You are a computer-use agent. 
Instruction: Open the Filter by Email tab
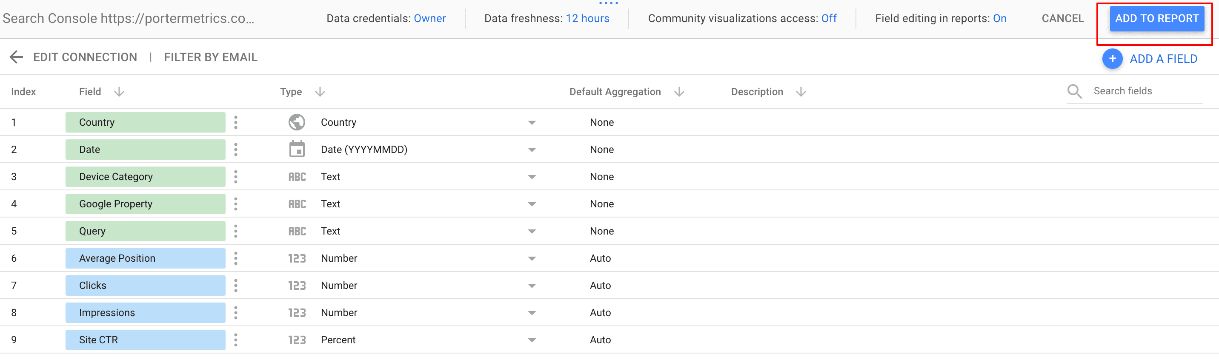(211, 57)
